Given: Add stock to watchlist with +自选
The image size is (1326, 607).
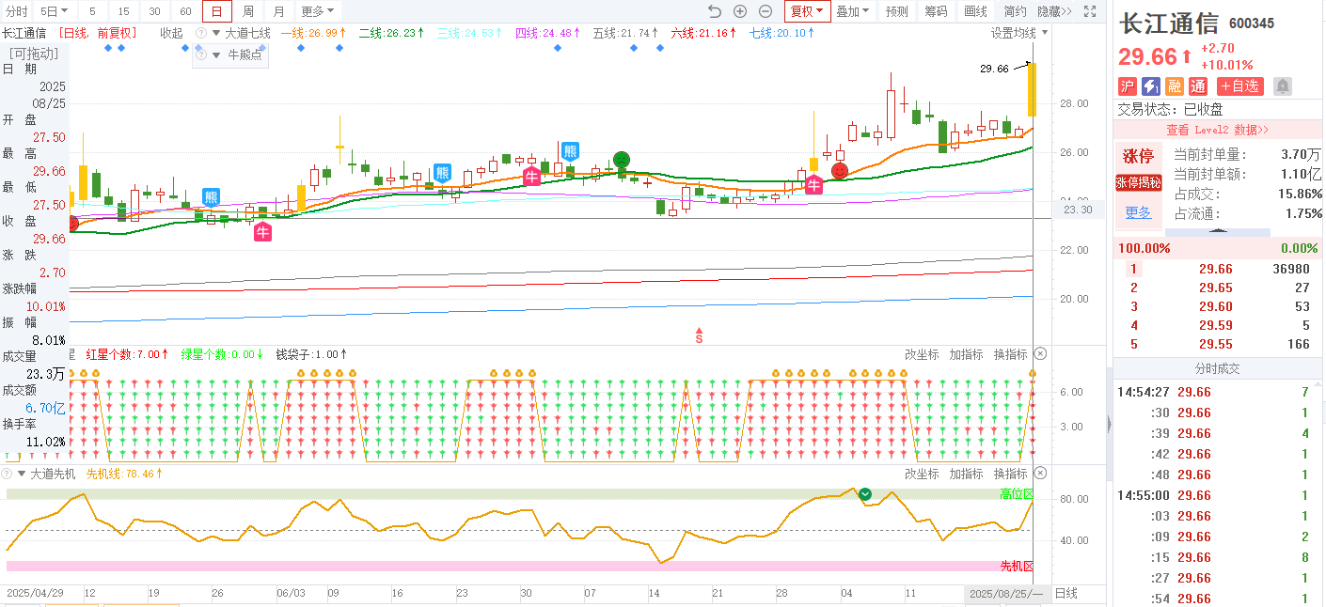Looking at the screenshot, I should (x=1240, y=86).
